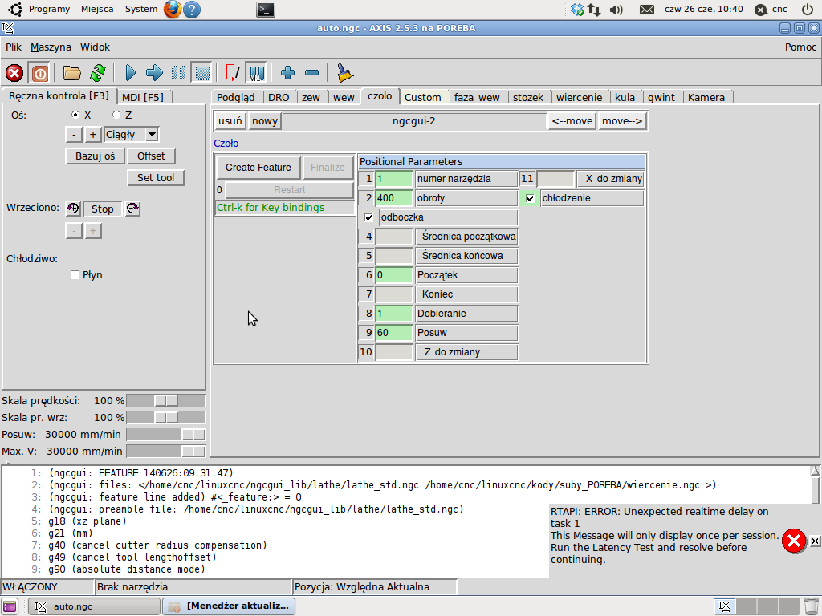
Task: Open the Kamera tab
Action: [x=706, y=97]
